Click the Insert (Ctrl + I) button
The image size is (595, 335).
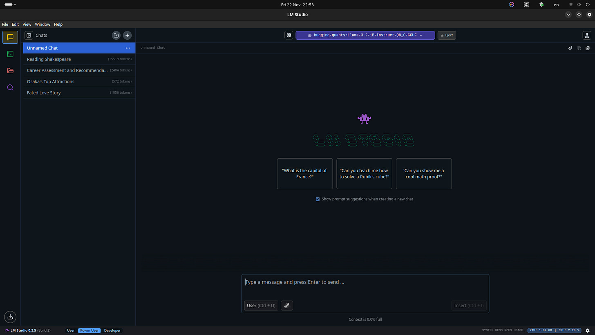469,306
